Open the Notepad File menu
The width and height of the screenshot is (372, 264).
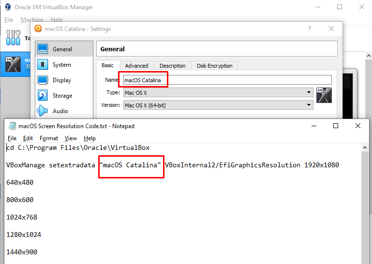click(x=12, y=138)
